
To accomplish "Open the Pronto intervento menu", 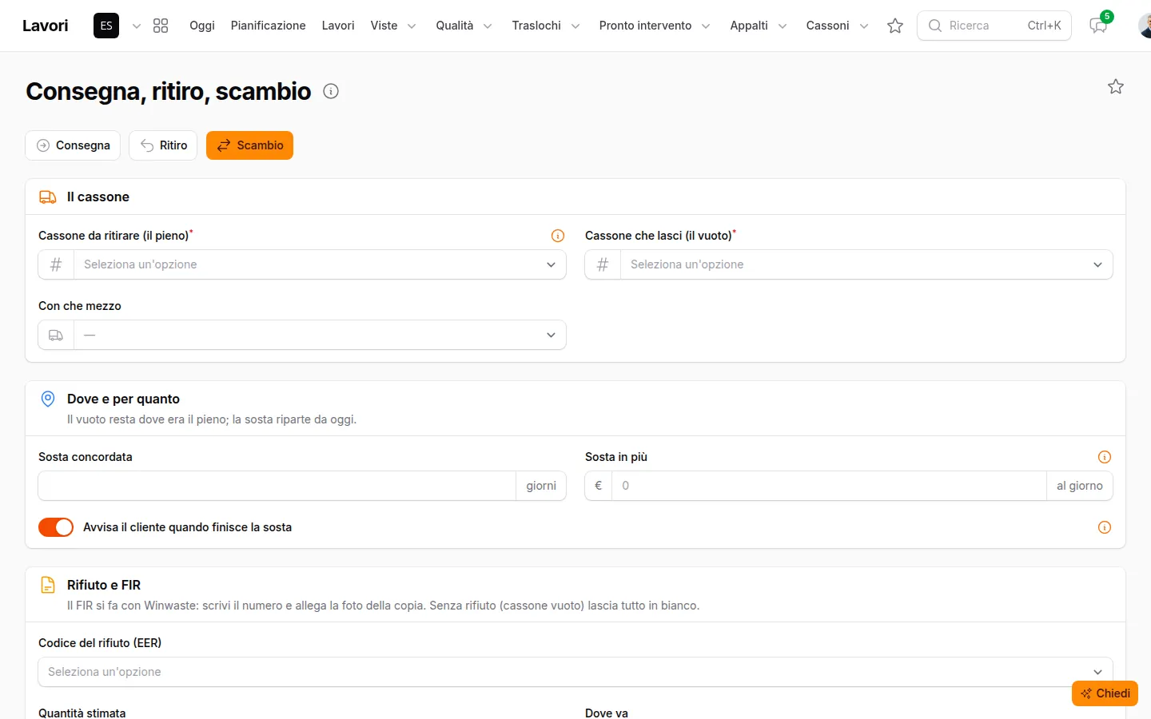I will pos(655,26).
